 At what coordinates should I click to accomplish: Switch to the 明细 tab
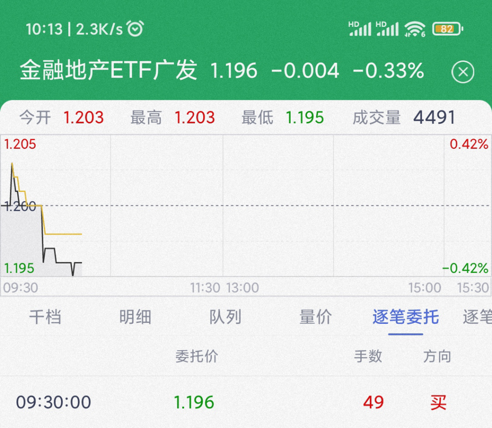click(x=135, y=317)
